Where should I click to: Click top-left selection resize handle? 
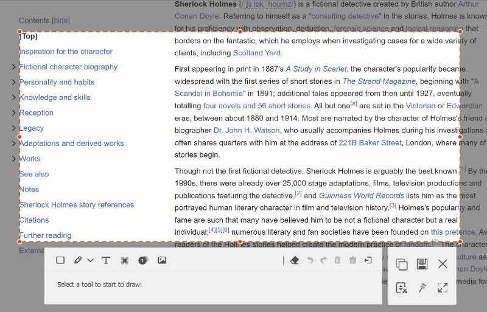coord(19,32)
